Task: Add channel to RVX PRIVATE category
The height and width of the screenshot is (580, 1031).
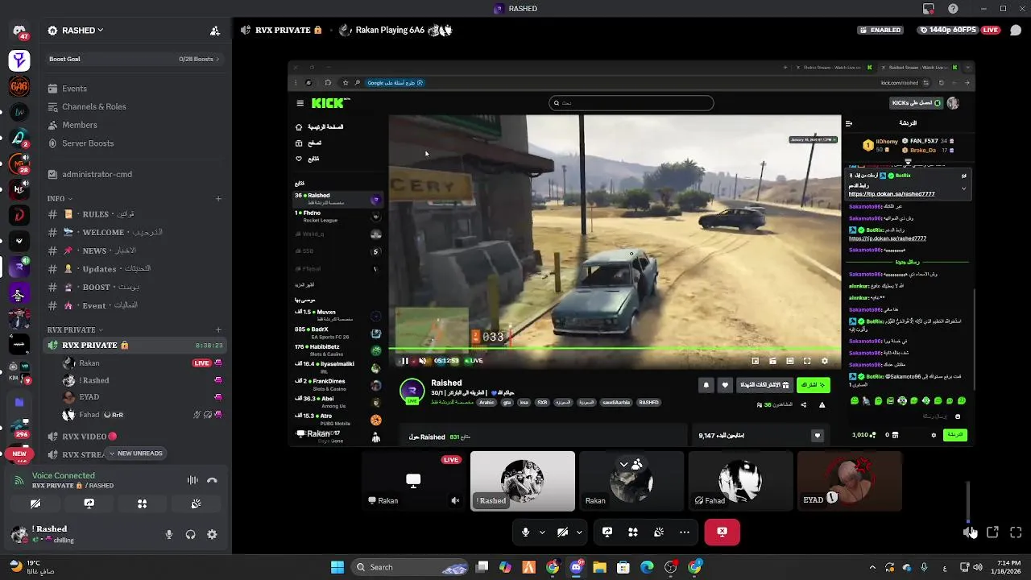Action: (218, 329)
